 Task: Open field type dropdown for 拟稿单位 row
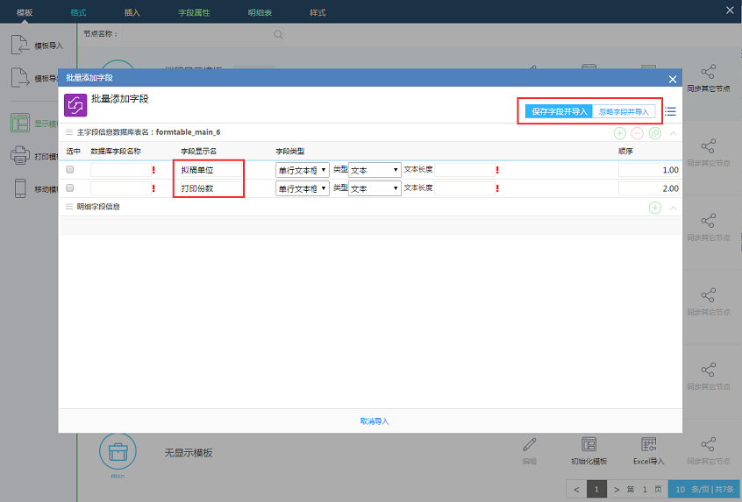click(x=303, y=170)
